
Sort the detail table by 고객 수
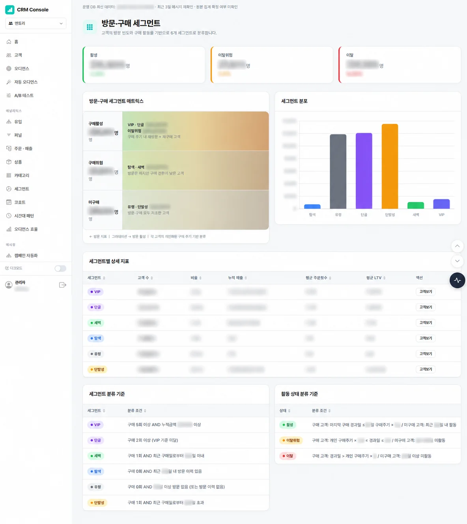(145, 278)
